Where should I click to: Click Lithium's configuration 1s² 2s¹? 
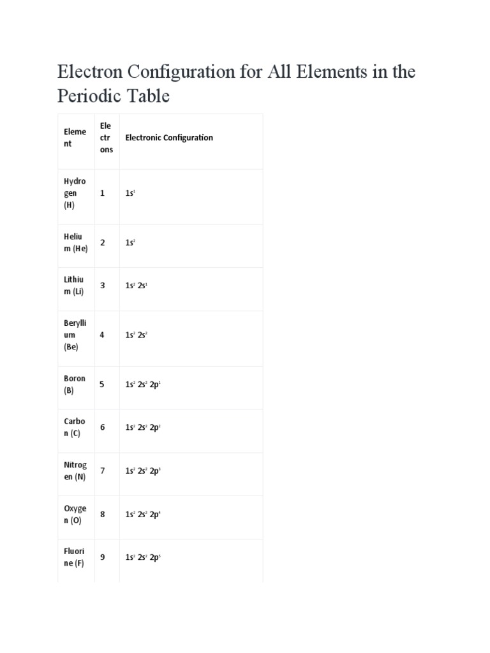click(x=137, y=286)
